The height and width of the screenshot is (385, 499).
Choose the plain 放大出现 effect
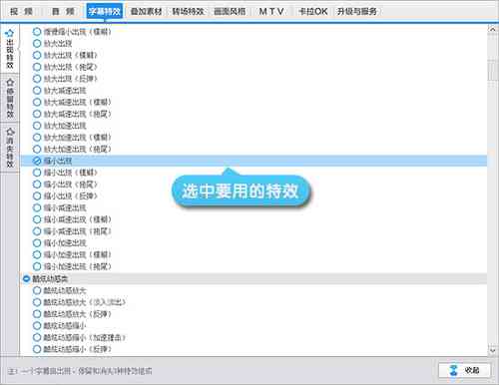(53, 44)
